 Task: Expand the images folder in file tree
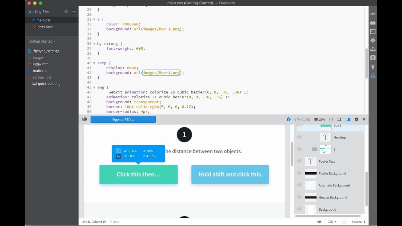[x=30, y=58]
